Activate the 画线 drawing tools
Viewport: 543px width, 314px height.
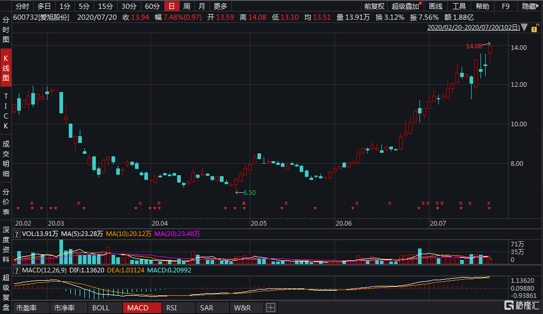(436, 6)
